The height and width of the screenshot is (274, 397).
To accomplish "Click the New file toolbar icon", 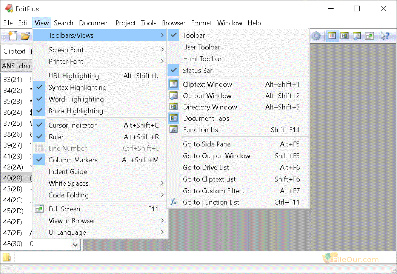I will coord(13,36).
